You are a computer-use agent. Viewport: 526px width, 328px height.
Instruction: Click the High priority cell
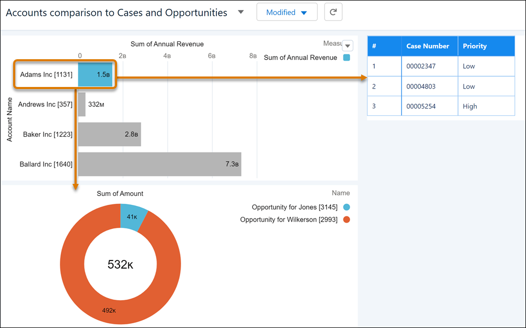click(x=487, y=106)
